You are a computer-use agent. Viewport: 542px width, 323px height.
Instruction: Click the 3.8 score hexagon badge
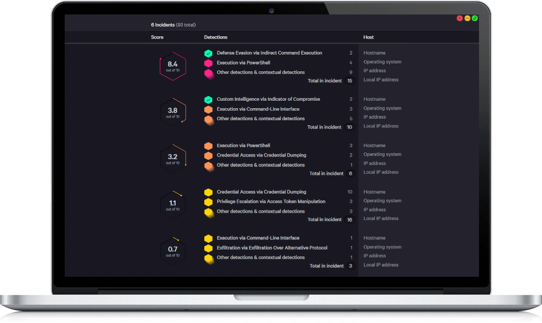172,112
